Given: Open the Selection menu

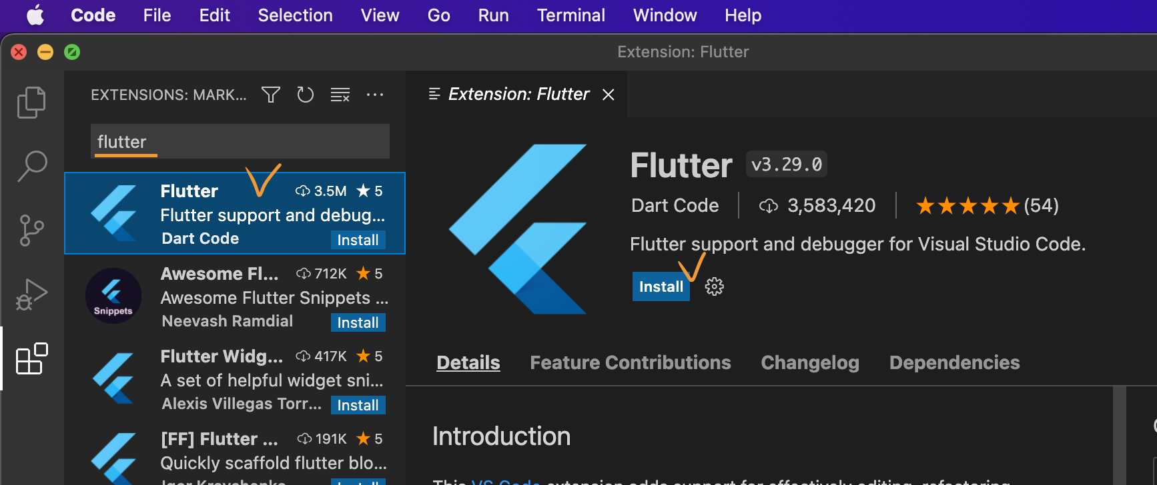Looking at the screenshot, I should pos(295,15).
